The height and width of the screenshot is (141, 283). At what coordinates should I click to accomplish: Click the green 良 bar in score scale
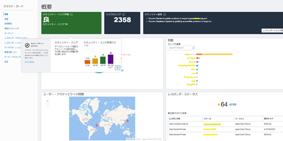pyautogui.click(x=103, y=60)
